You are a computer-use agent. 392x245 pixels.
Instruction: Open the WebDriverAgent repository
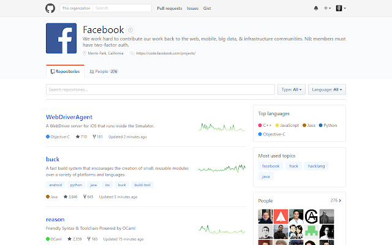[x=69, y=117]
